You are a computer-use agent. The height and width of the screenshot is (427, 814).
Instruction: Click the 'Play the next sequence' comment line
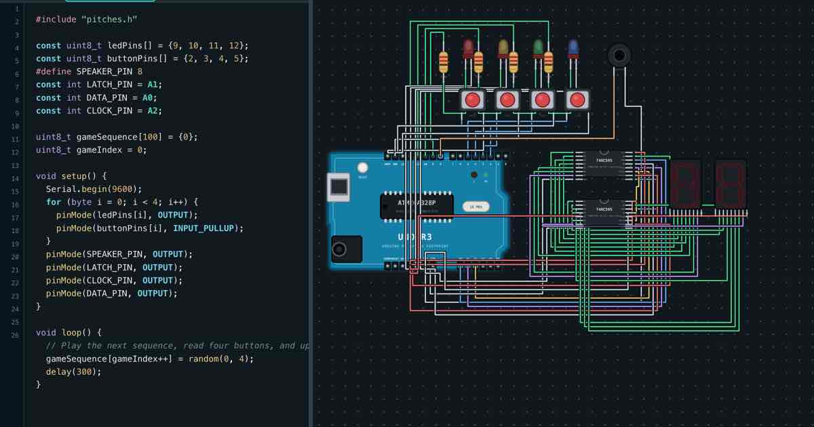tap(178, 345)
